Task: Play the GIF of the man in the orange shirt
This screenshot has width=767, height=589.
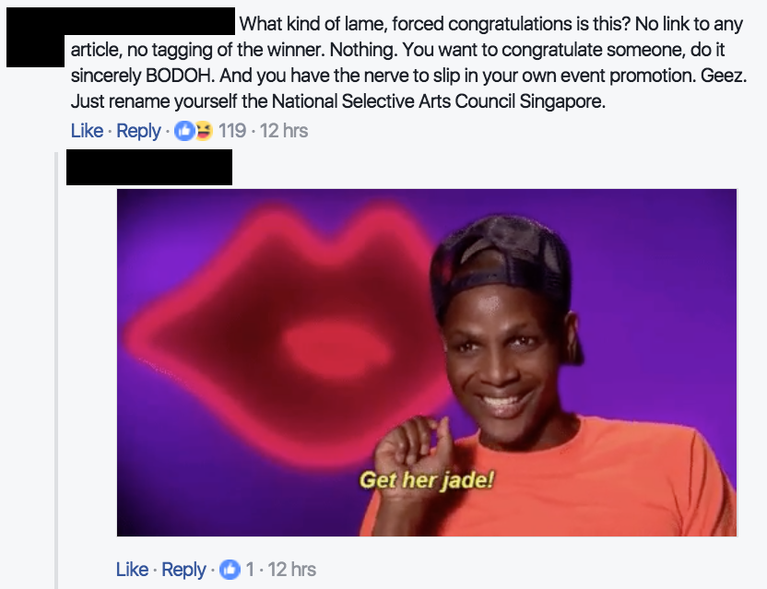Action: pos(427,362)
